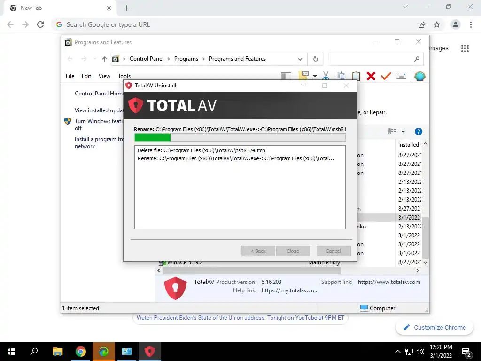Click the horizontal scrollbar right arrow
Image resolution: width=481 pixels, height=361 pixels.
(x=418, y=270)
